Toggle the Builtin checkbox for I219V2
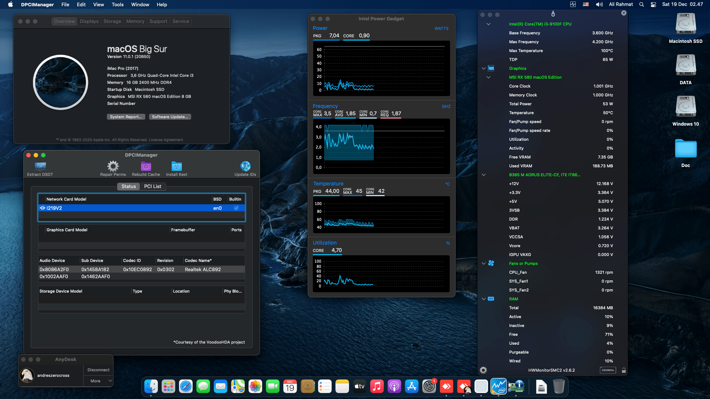This screenshot has height=399, width=710. (x=236, y=208)
